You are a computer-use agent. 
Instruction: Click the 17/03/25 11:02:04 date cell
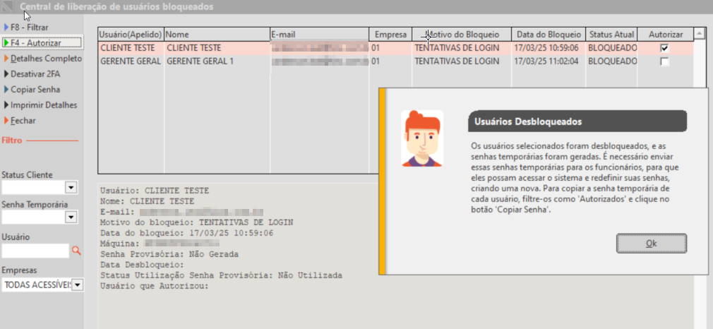coord(549,61)
